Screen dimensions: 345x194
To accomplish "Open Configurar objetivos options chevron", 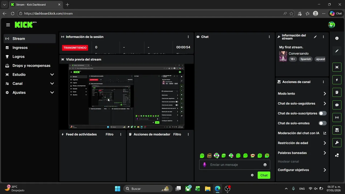I will 325,170.
